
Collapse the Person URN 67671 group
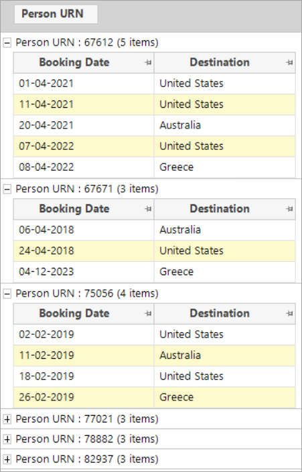pos(7,189)
